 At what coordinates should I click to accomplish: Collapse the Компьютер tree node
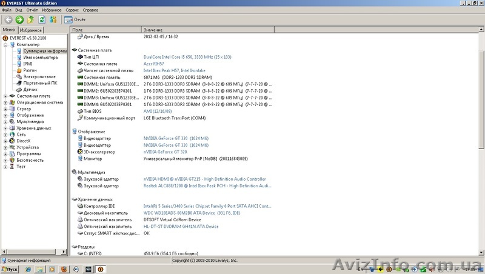(5, 45)
